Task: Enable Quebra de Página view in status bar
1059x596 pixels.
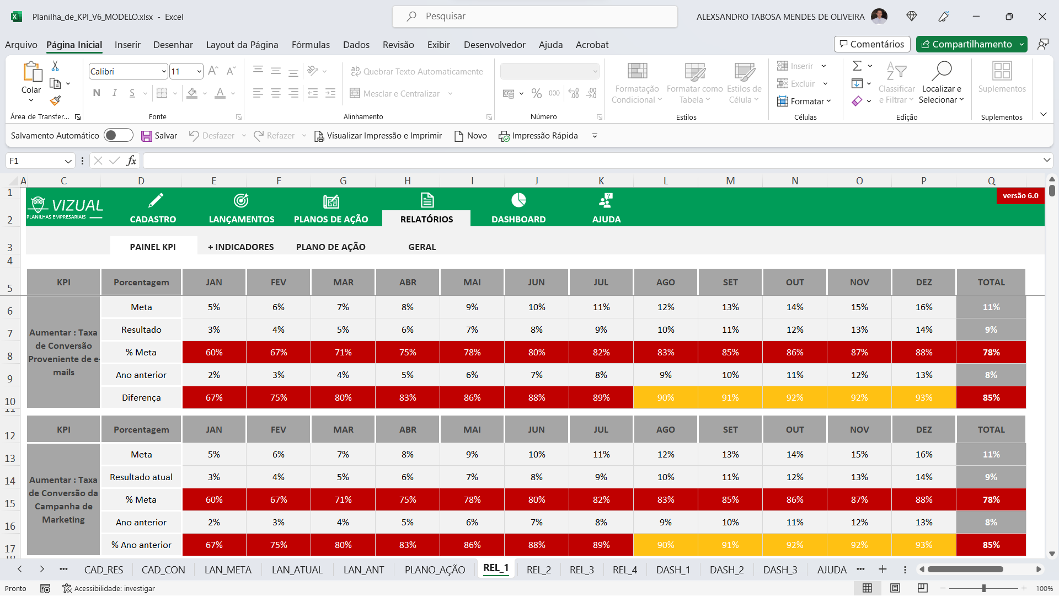Action: coord(922,588)
